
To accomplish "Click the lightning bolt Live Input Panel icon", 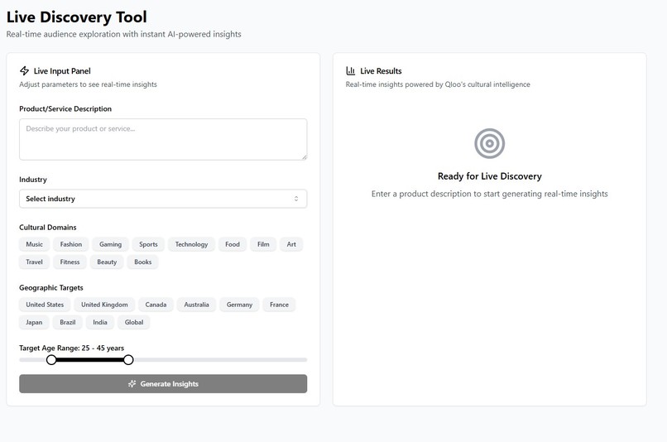I will [x=24, y=70].
